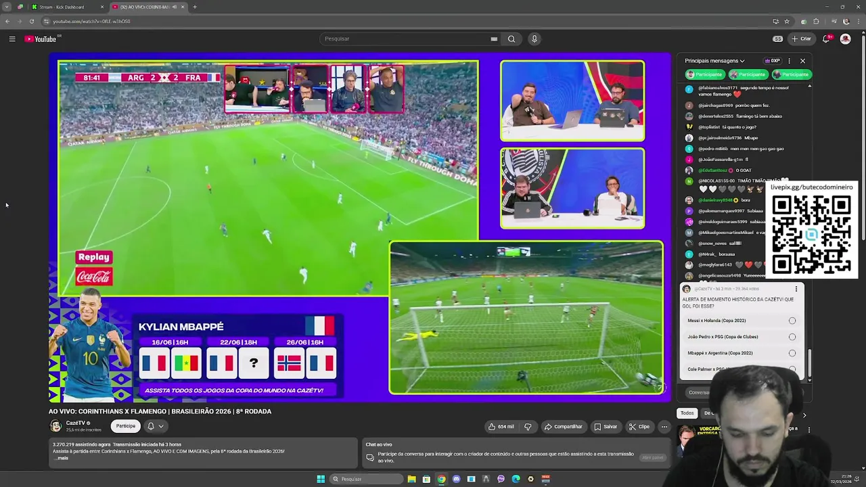
Task: Reload the page with the refresh icon
Action: point(31,21)
